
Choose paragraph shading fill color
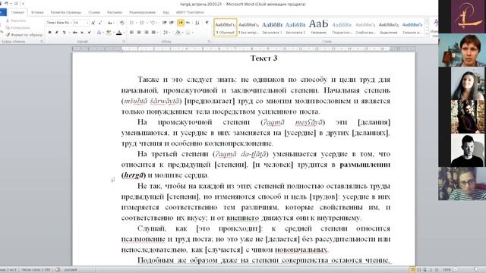[178, 32]
